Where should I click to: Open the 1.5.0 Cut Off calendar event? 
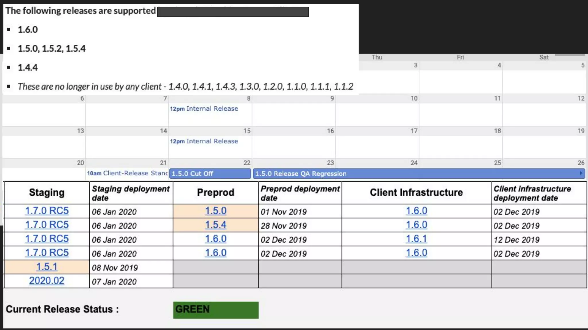tap(210, 174)
